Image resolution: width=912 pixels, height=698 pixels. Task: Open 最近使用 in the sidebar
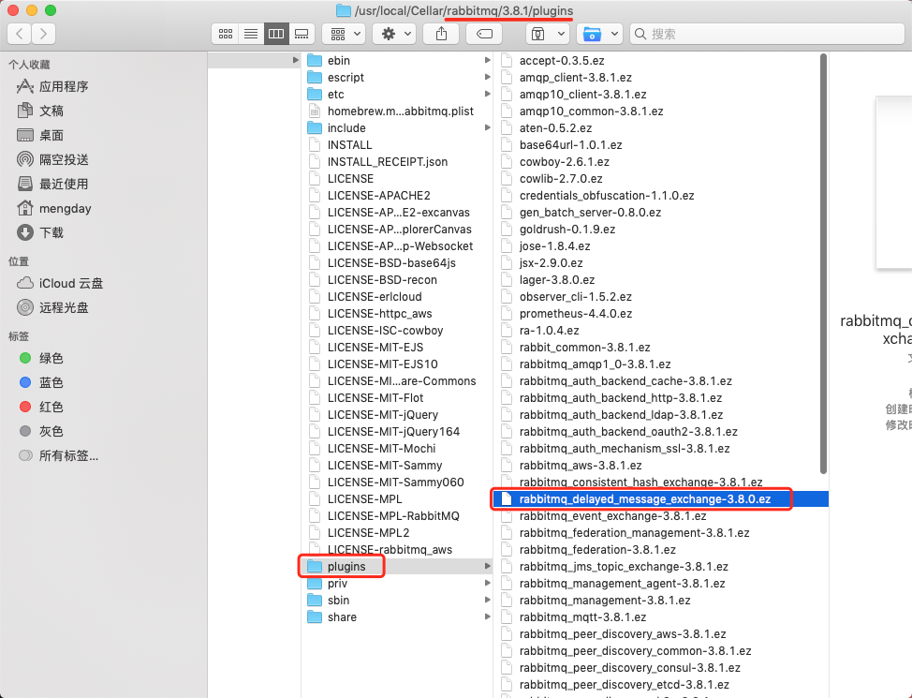tap(52, 184)
